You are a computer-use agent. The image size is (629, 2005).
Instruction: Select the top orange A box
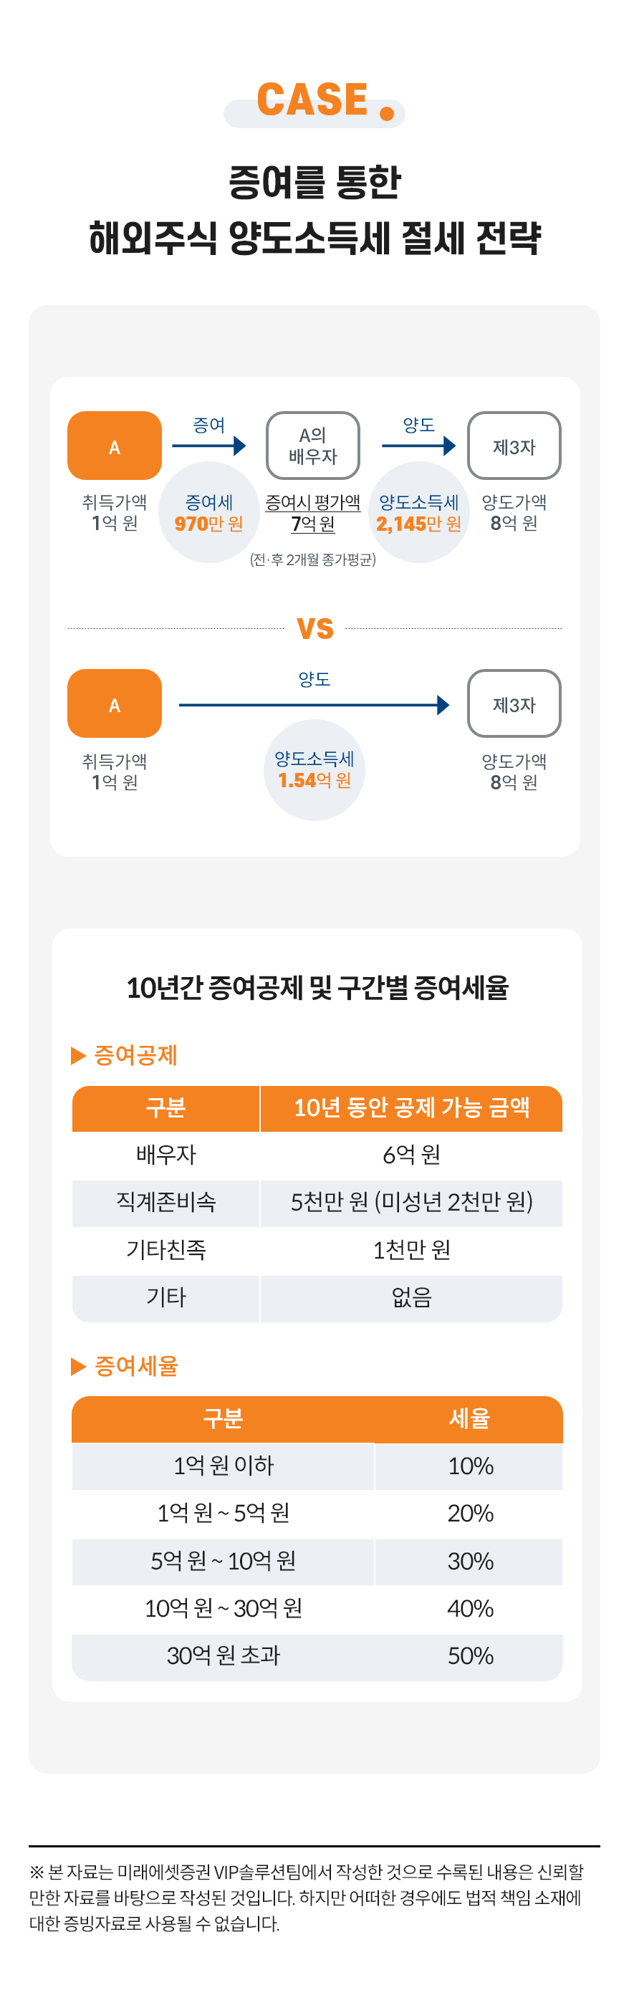click(x=115, y=446)
